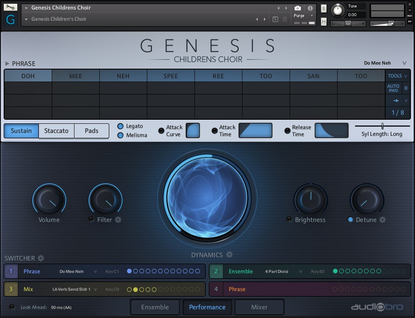The image size is (415, 318).
Task: Toggle the Brightness enable button
Action: 289,219
